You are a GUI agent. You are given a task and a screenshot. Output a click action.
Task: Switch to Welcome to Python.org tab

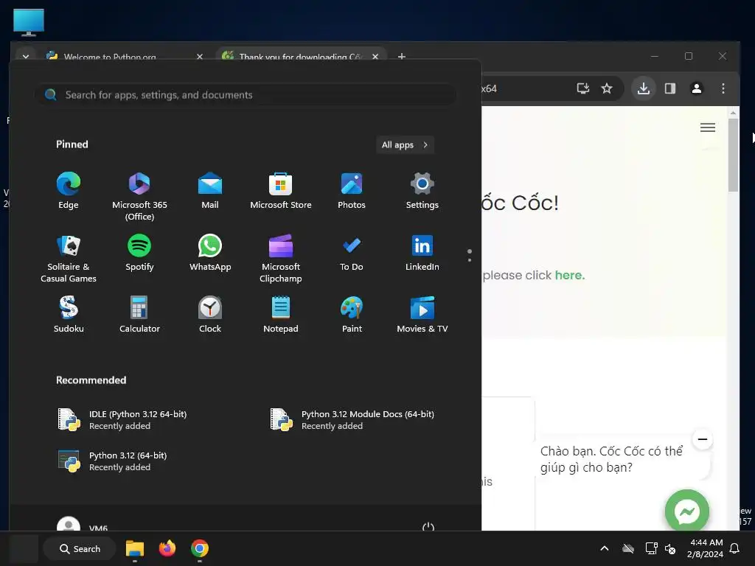point(110,56)
